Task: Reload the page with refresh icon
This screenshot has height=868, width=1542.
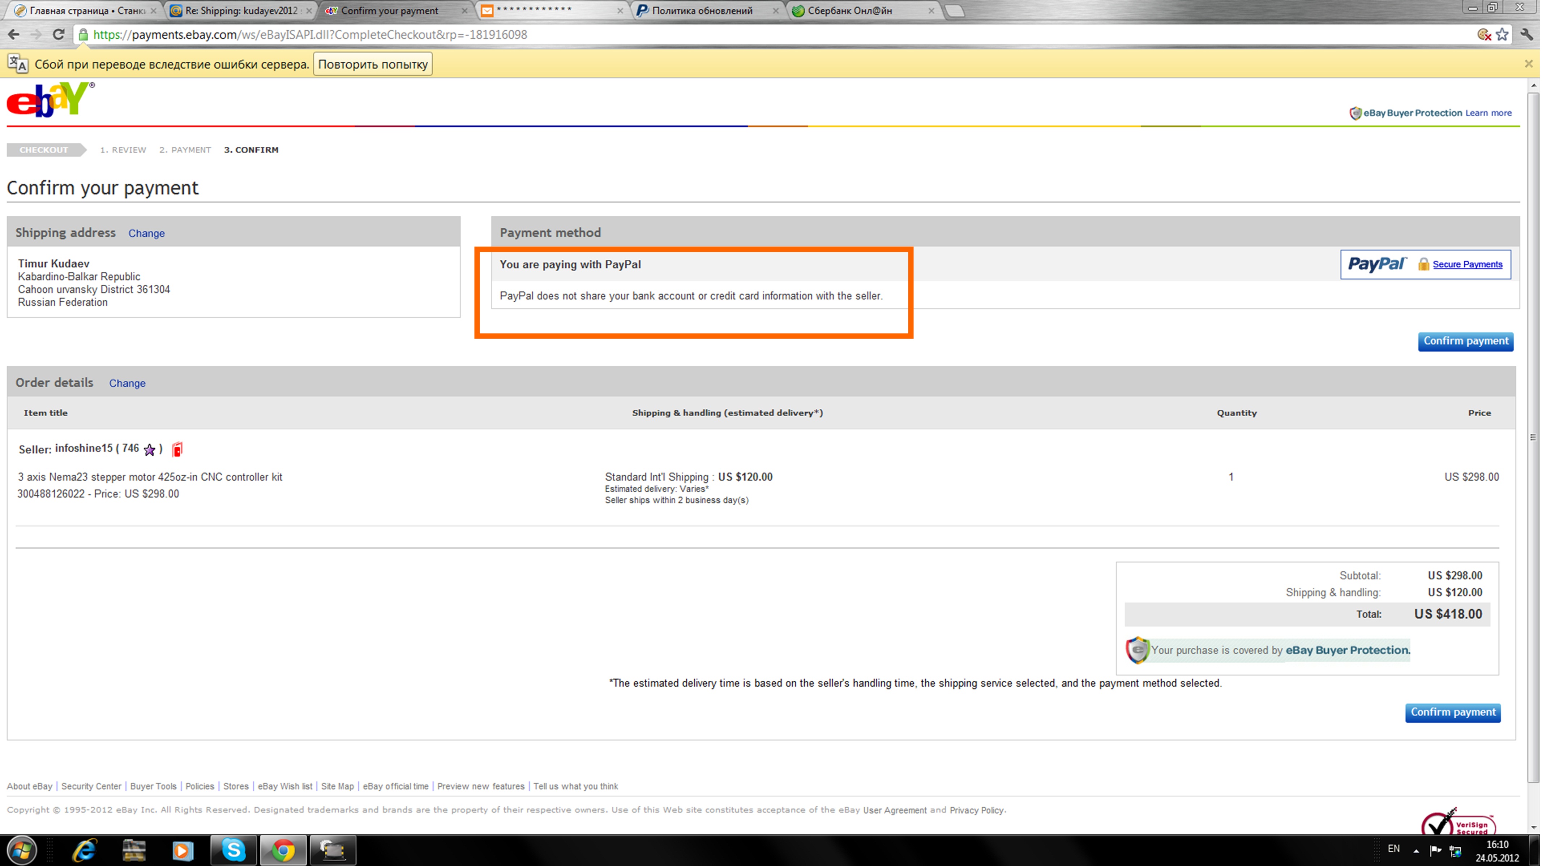Action: [x=58, y=35]
